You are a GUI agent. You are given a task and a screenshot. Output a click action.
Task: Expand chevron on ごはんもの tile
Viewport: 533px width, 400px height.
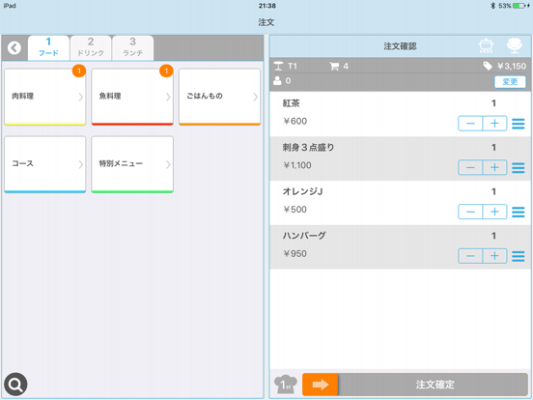pyautogui.click(x=255, y=97)
